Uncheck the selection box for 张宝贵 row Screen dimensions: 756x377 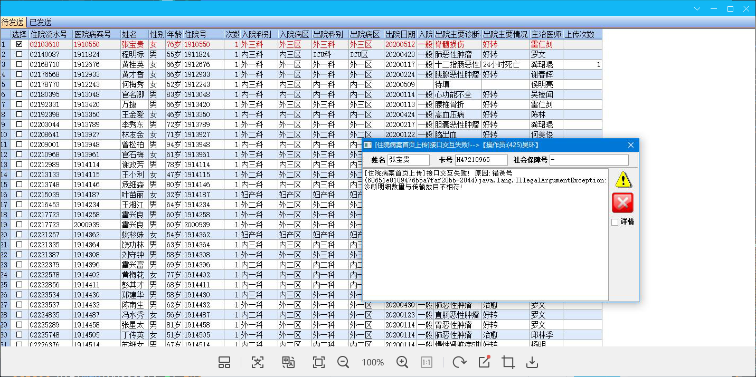click(x=20, y=44)
